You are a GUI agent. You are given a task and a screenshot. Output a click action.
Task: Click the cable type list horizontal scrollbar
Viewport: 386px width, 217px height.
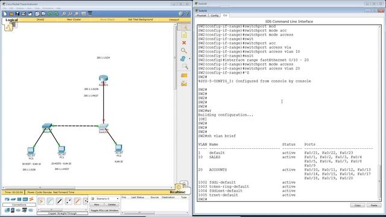[x=62, y=210]
